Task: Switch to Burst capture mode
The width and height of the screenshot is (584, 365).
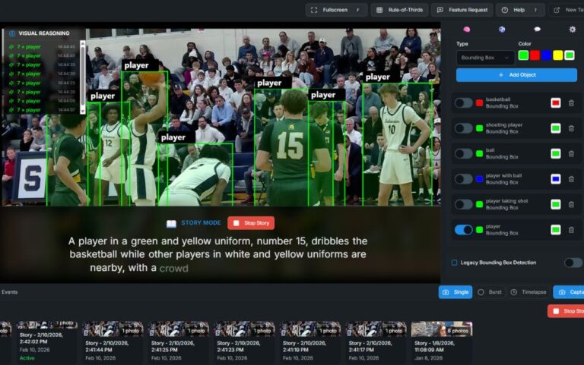Action: tap(490, 292)
